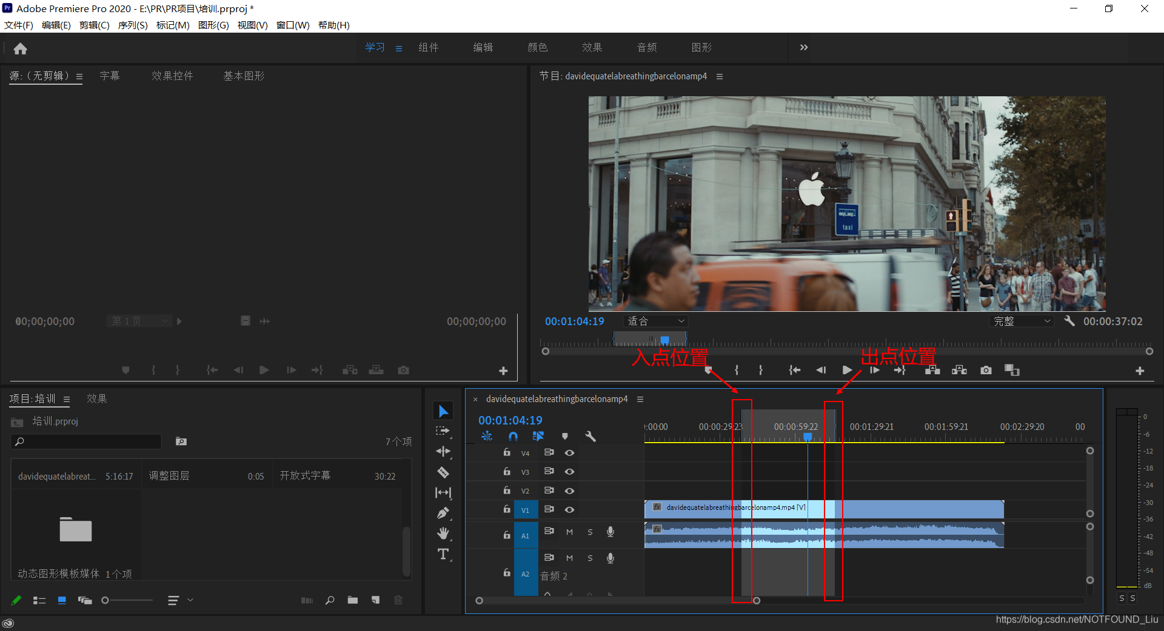This screenshot has height=631, width=1164.
Task: Select the Ripple Edit tool
Action: (x=443, y=452)
